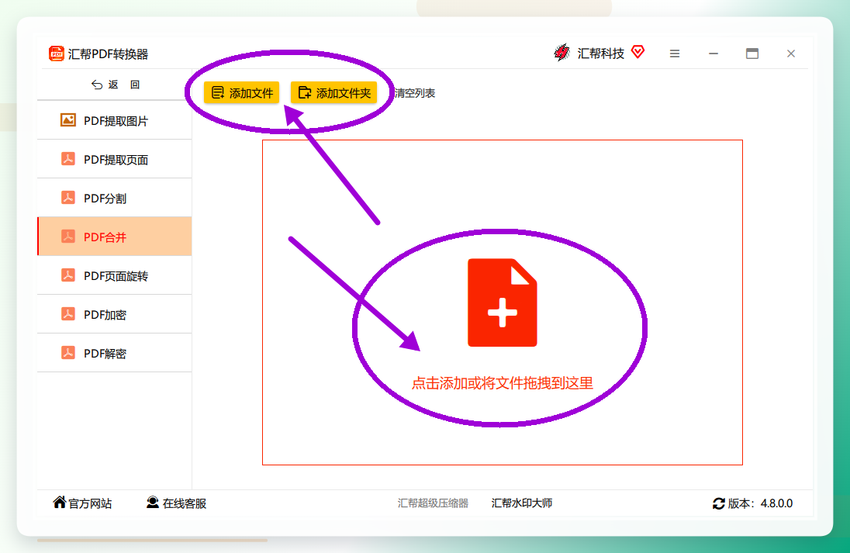This screenshot has height=553, width=850.
Task: Click the red add-file plus icon
Action: 503,302
